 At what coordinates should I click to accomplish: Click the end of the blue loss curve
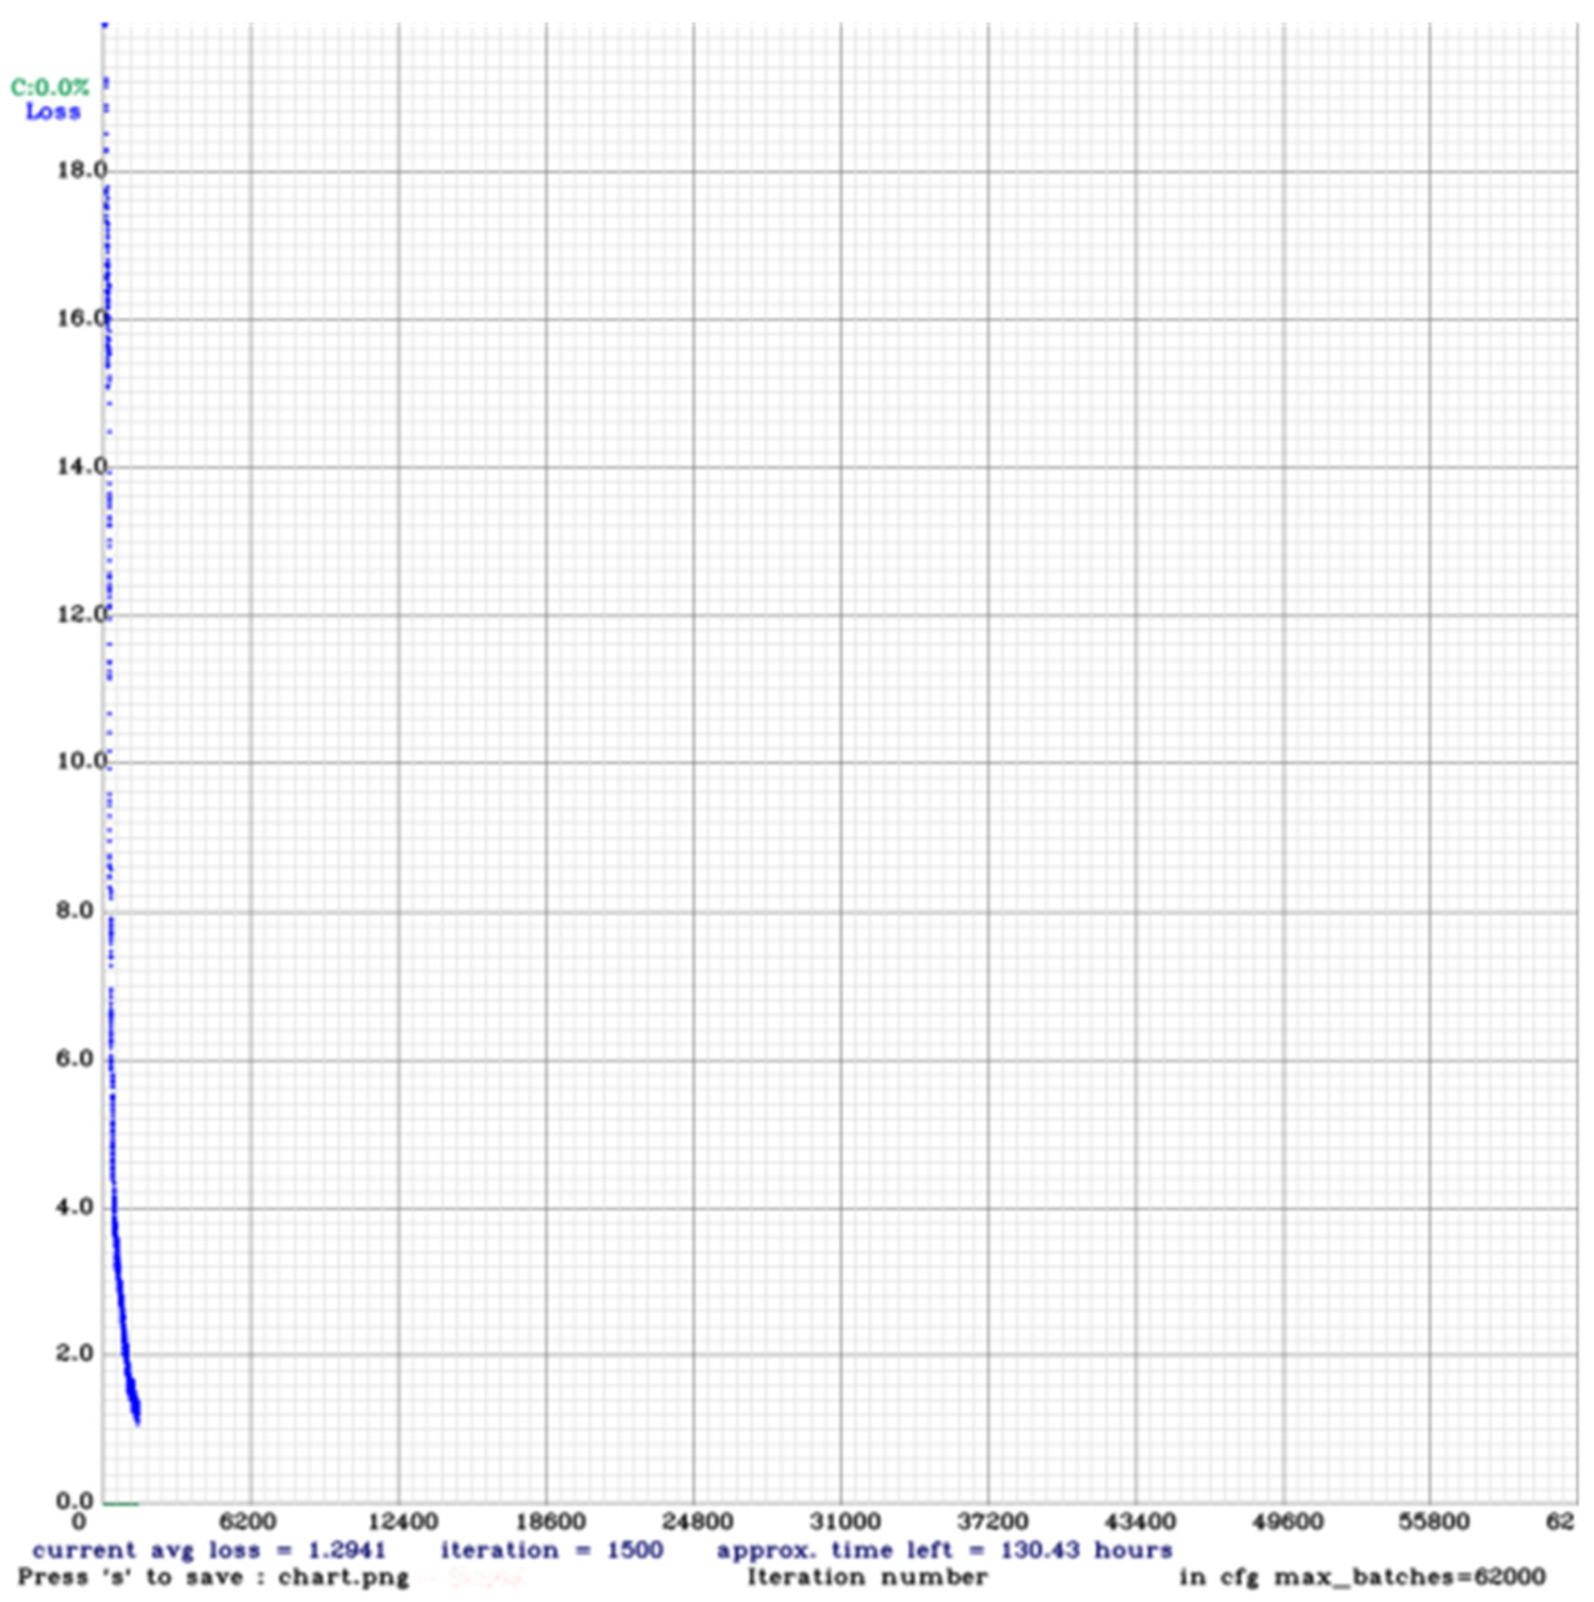tap(137, 1421)
